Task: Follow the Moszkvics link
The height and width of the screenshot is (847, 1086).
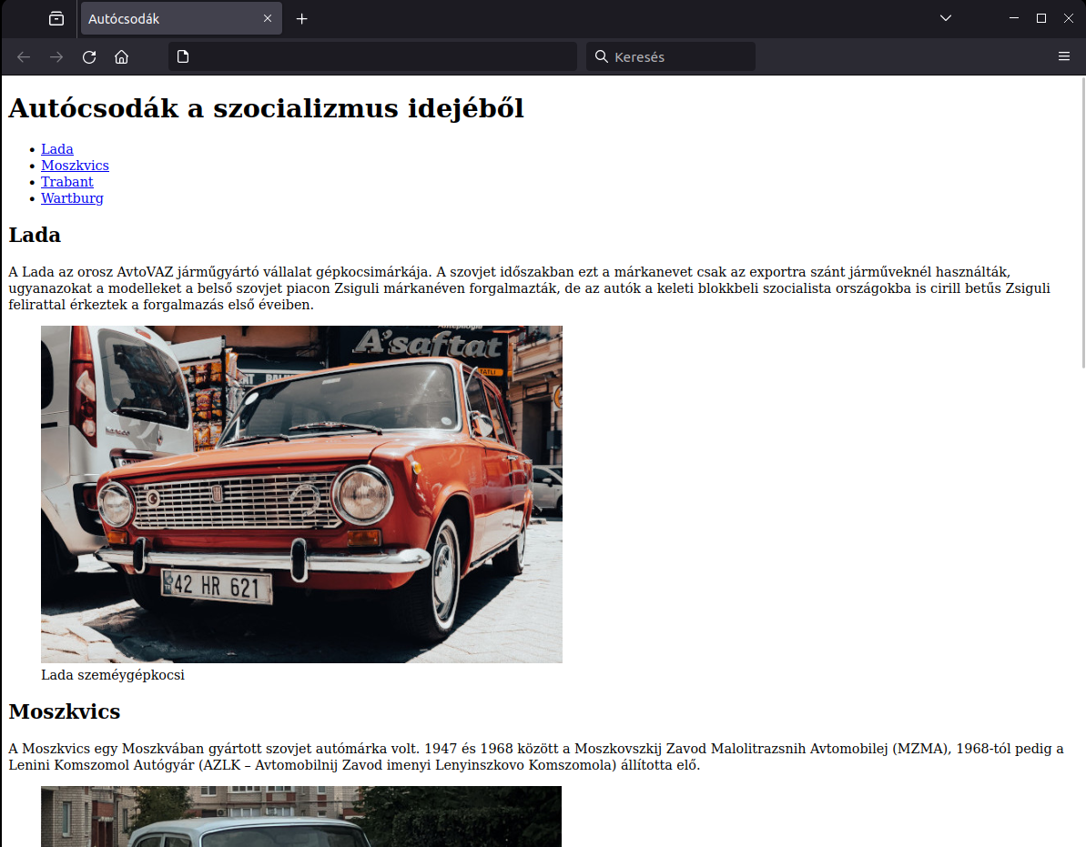Action: click(75, 166)
